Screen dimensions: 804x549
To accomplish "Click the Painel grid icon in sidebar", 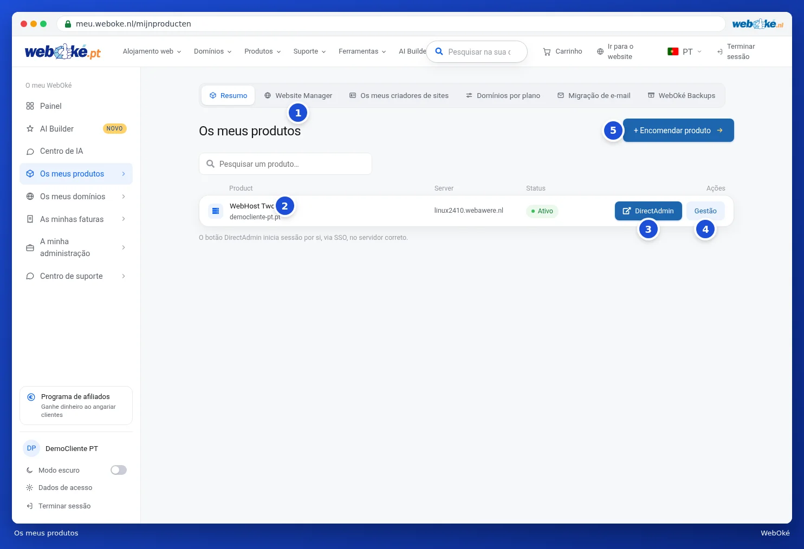I will click(30, 106).
